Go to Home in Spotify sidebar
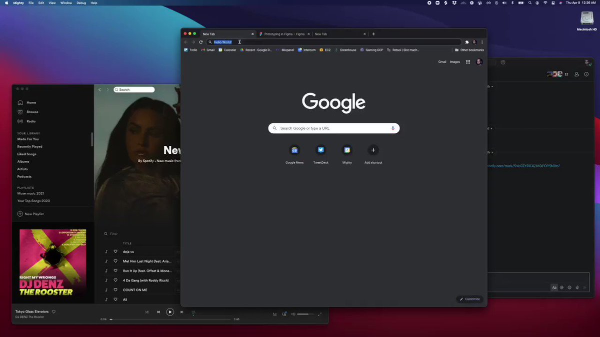This screenshot has width=600, height=337. click(27, 102)
